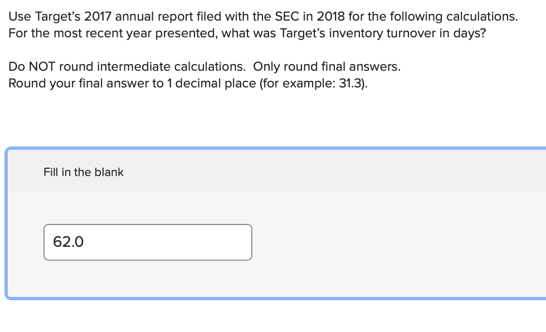Click the blank white area below the answer card
Viewport: 546px width, 332px height.
(273, 316)
